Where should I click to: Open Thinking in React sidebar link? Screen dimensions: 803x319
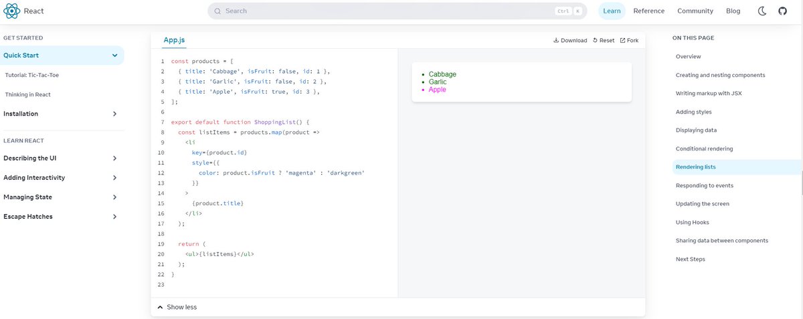[x=27, y=94]
